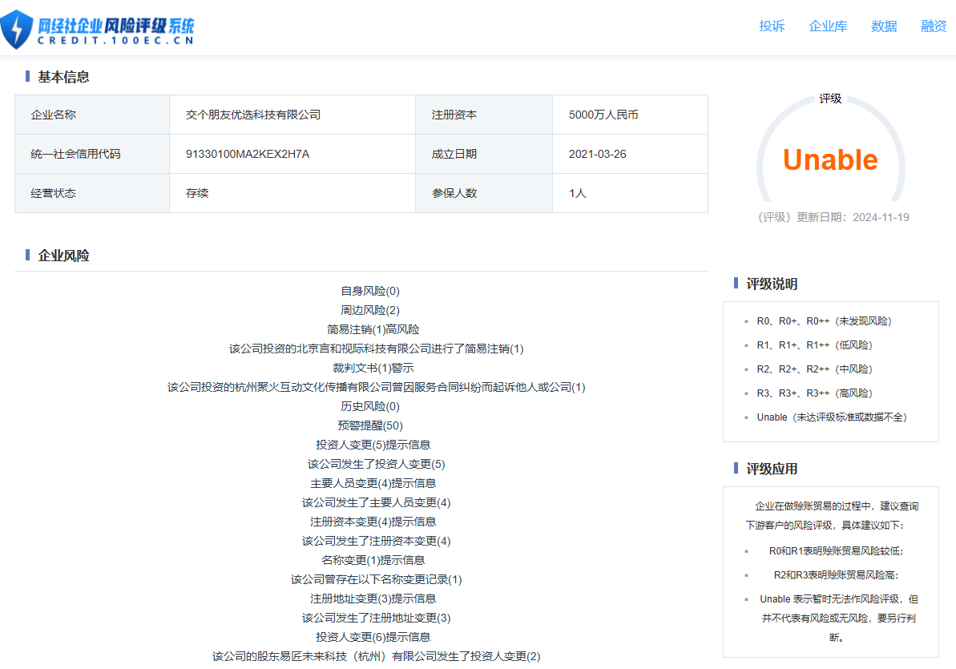Click the 2021-03-26 establishment date value

(x=598, y=155)
